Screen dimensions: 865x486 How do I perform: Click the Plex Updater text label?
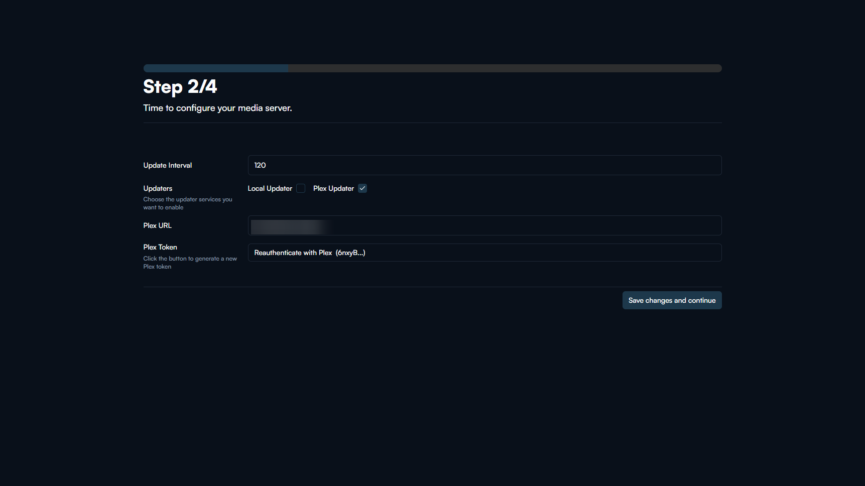333,188
